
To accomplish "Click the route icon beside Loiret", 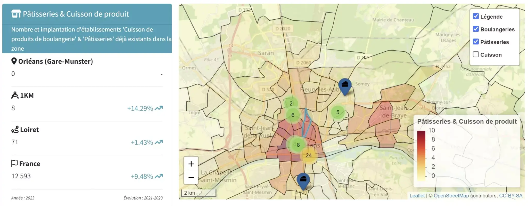I will (x=15, y=129).
